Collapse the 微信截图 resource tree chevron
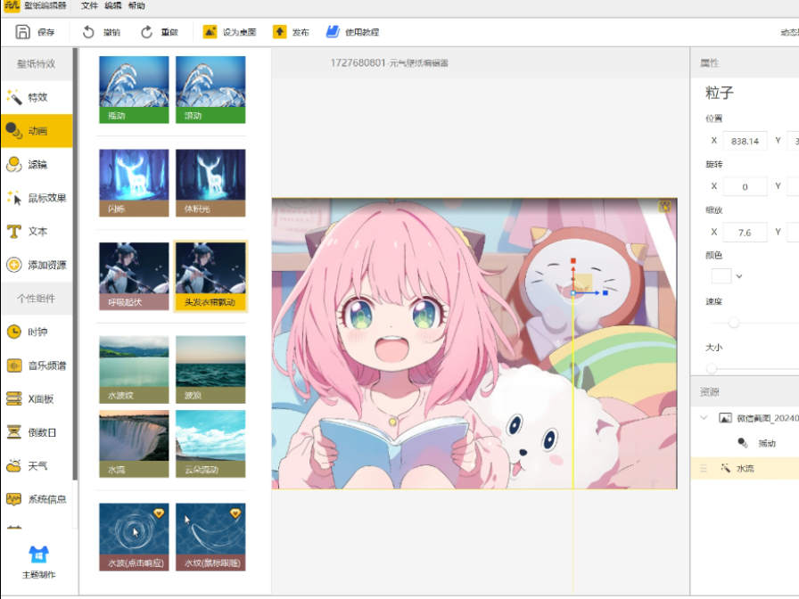The width and height of the screenshot is (799, 599). pyautogui.click(x=704, y=418)
